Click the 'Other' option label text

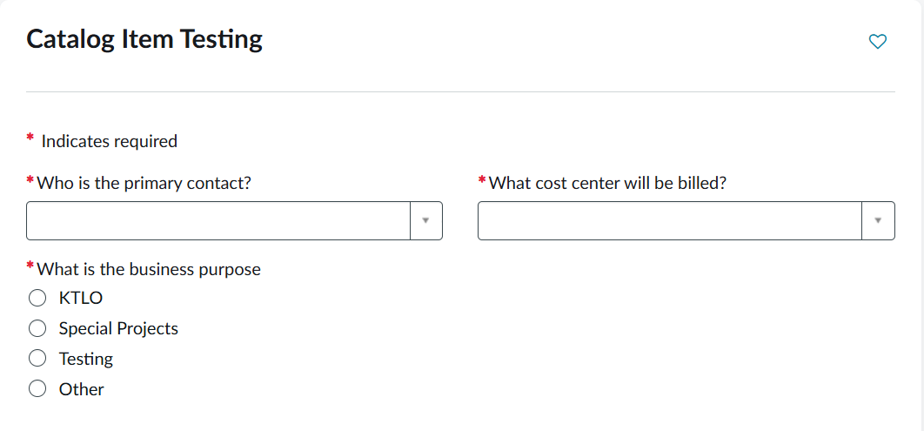point(82,389)
